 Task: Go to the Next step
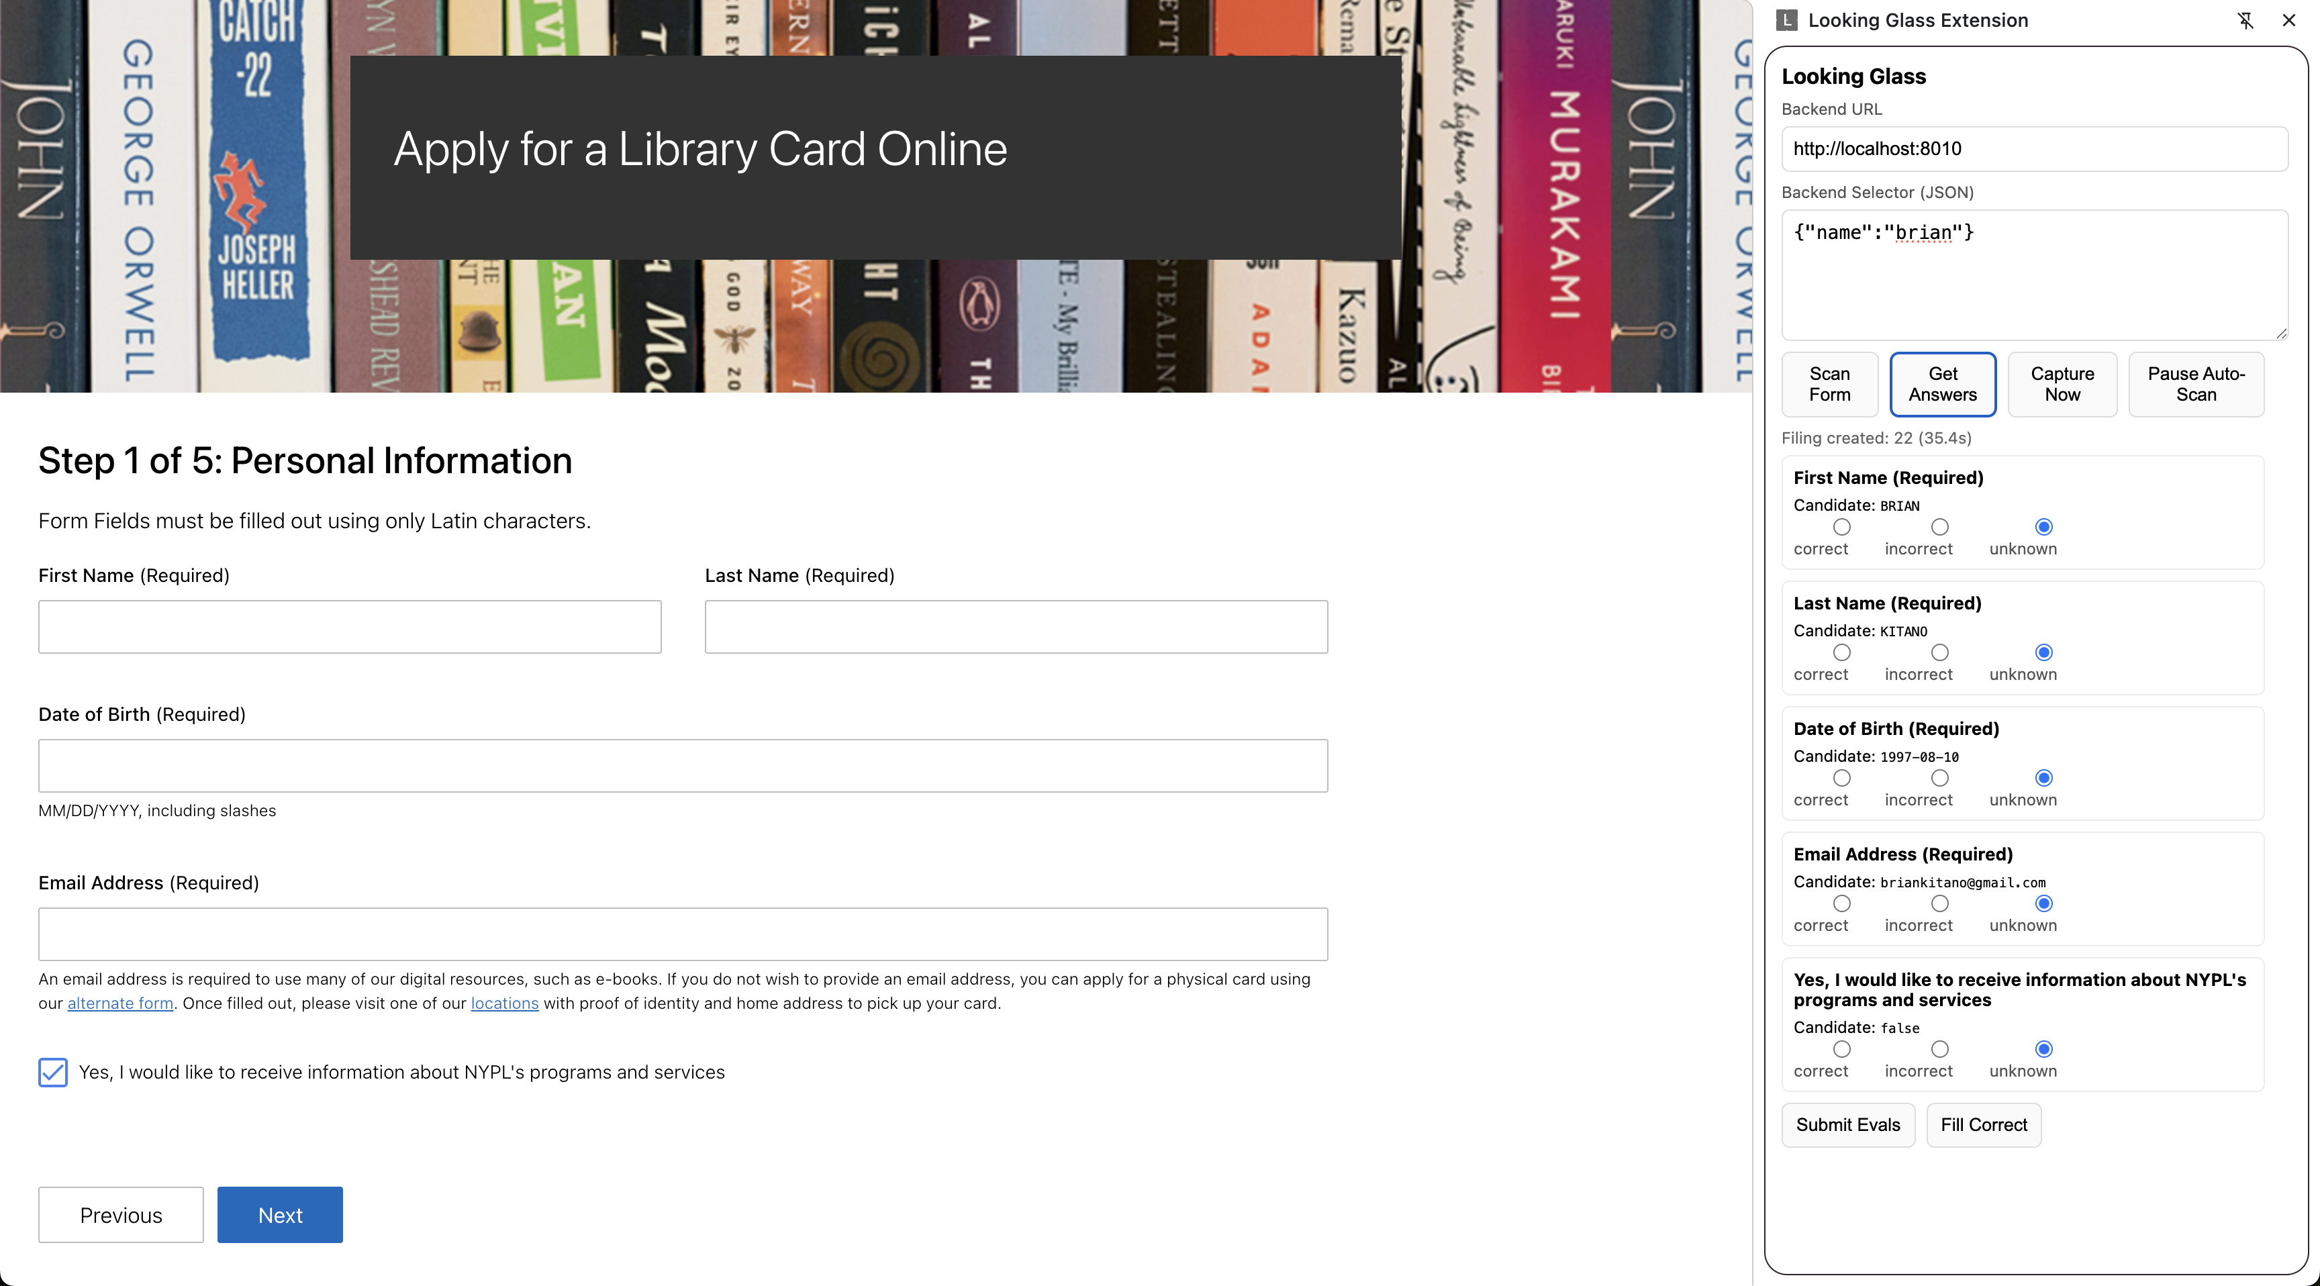(x=280, y=1215)
